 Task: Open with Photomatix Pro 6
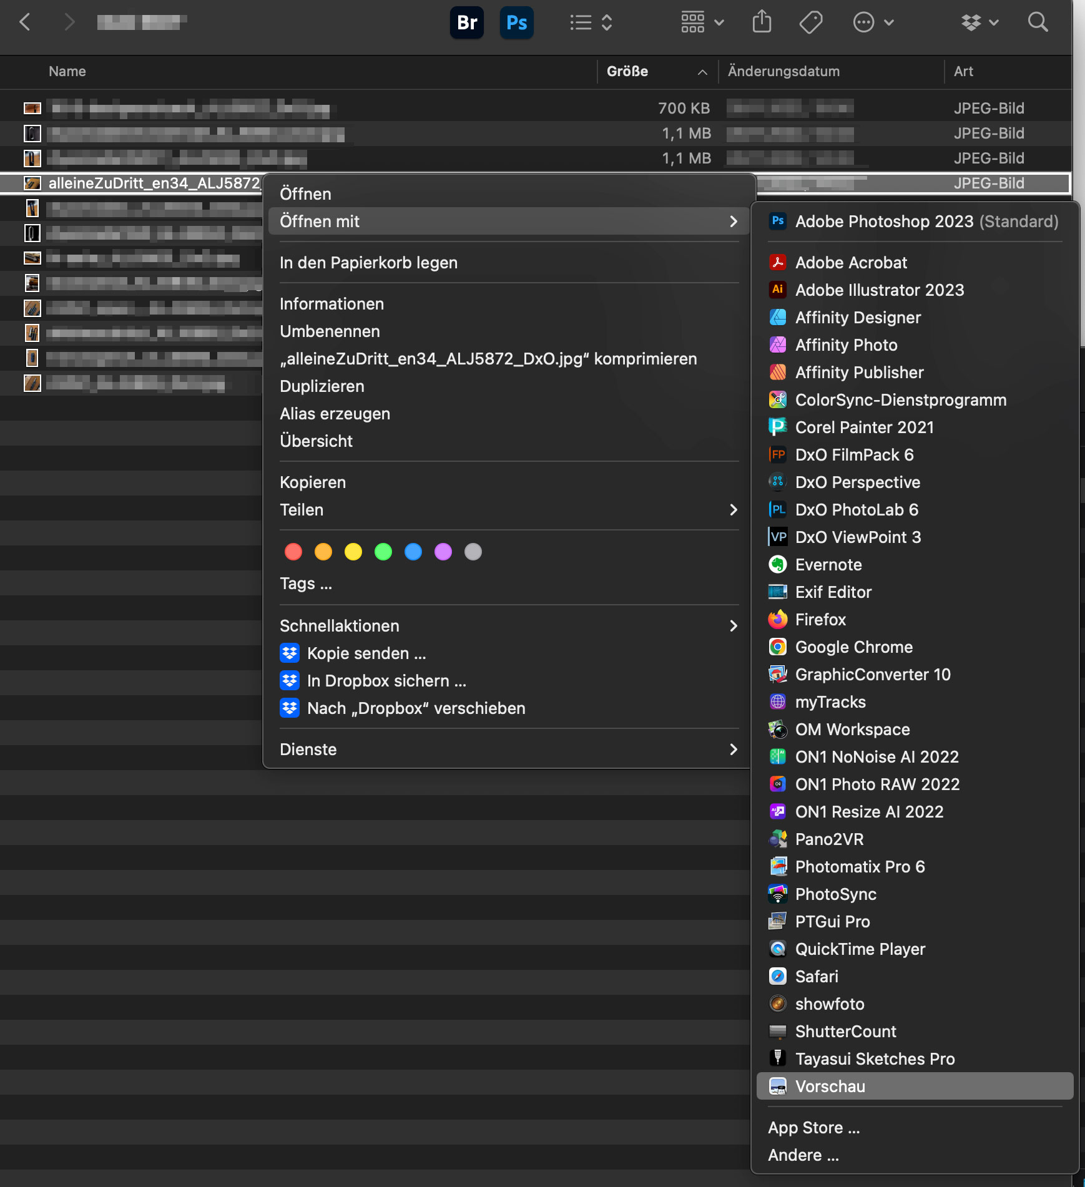[915, 867]
